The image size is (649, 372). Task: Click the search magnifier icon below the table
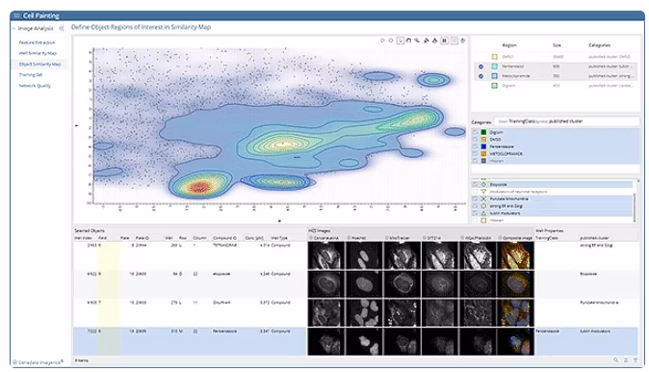[616, 360]
